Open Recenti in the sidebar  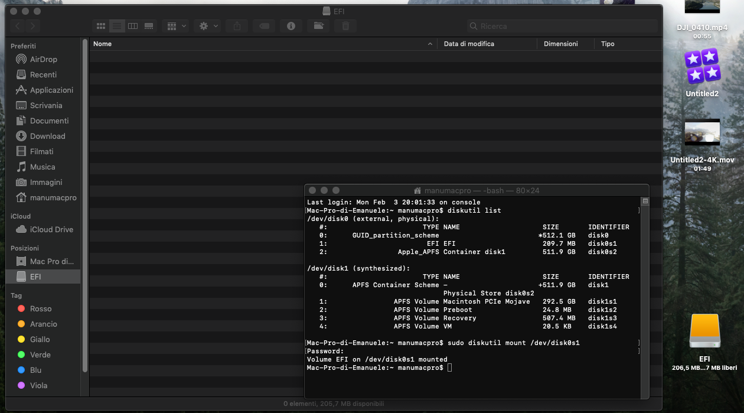click(43, 74)
